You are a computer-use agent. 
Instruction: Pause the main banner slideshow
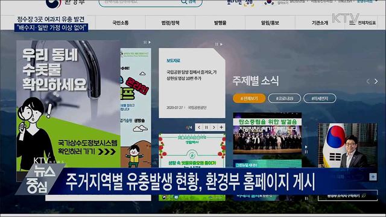145,42
